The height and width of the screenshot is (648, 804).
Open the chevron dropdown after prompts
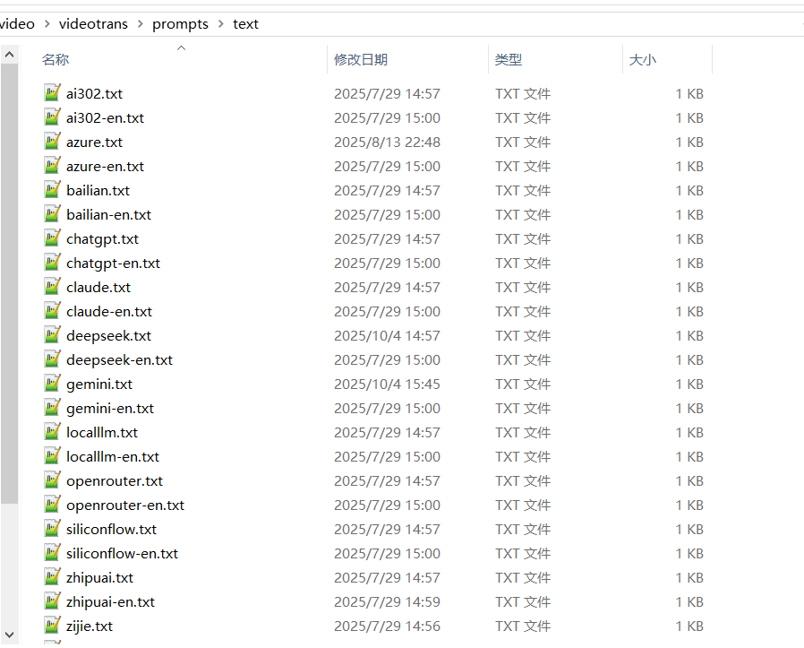[221, 24]
